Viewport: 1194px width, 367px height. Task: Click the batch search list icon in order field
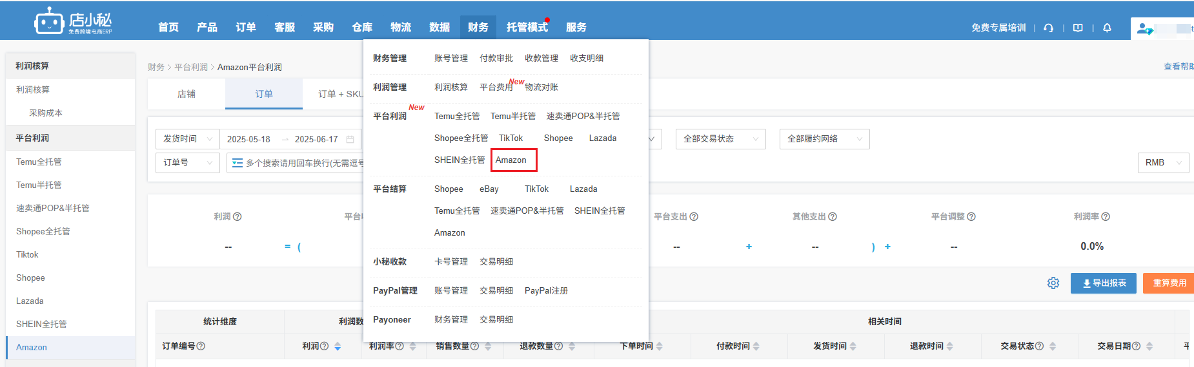[x=238, y=163]
